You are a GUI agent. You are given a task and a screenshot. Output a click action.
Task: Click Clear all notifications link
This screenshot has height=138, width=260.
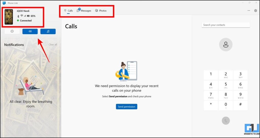53,45
